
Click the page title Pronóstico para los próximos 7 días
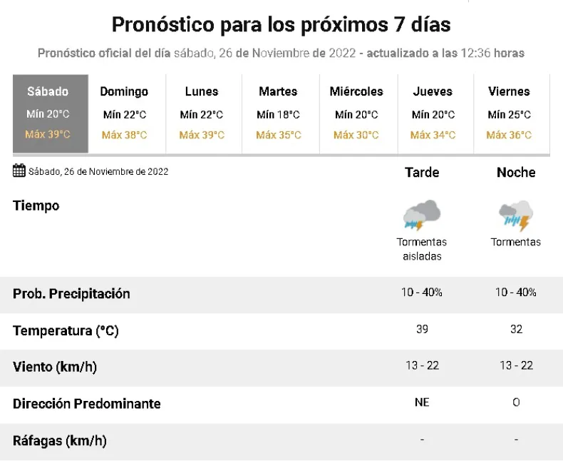(281, 25)
